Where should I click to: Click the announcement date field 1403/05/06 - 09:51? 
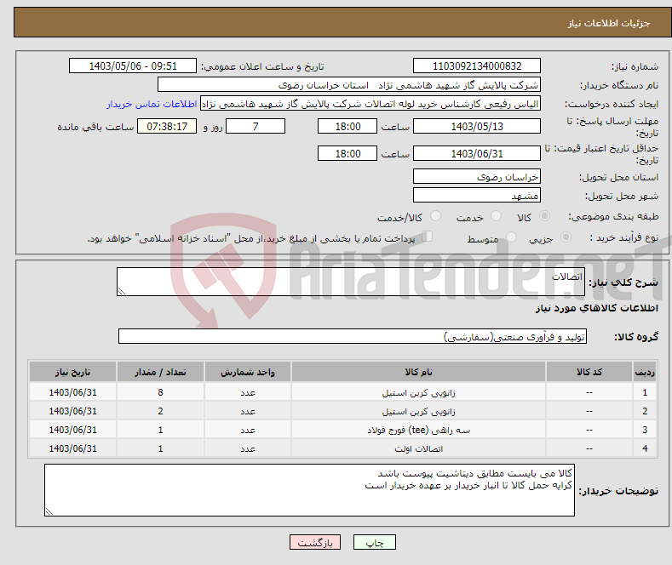132,66
